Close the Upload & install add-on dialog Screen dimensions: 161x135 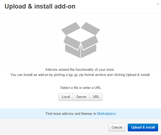pyautogui.click(x=158, y=4)
